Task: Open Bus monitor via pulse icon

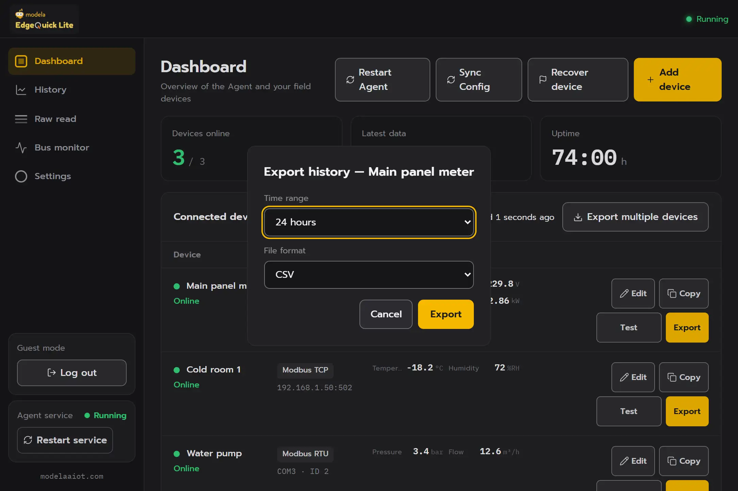Action: (x=21, y=148)
